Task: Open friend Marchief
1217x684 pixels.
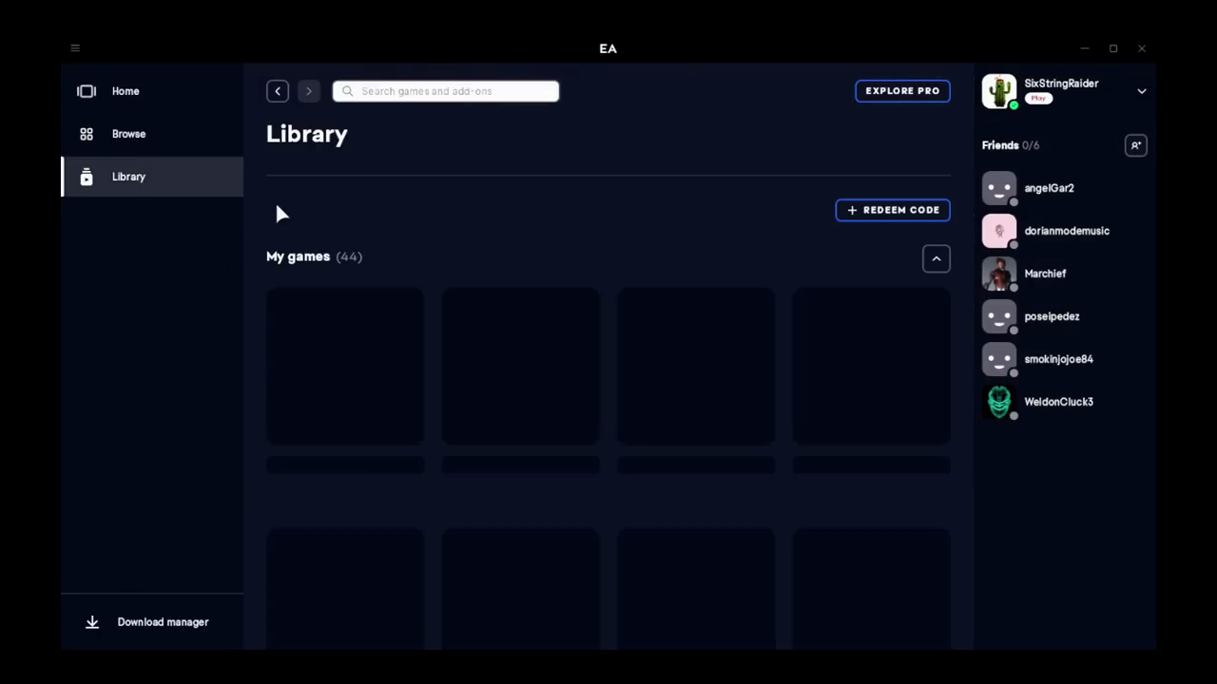Action: pos(1065,274)
